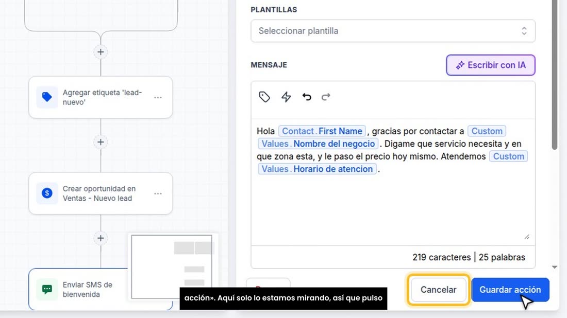Click the Contact.First Name merge tag
The height and width of the screenshot is (318, 567).
click(322, 131)
